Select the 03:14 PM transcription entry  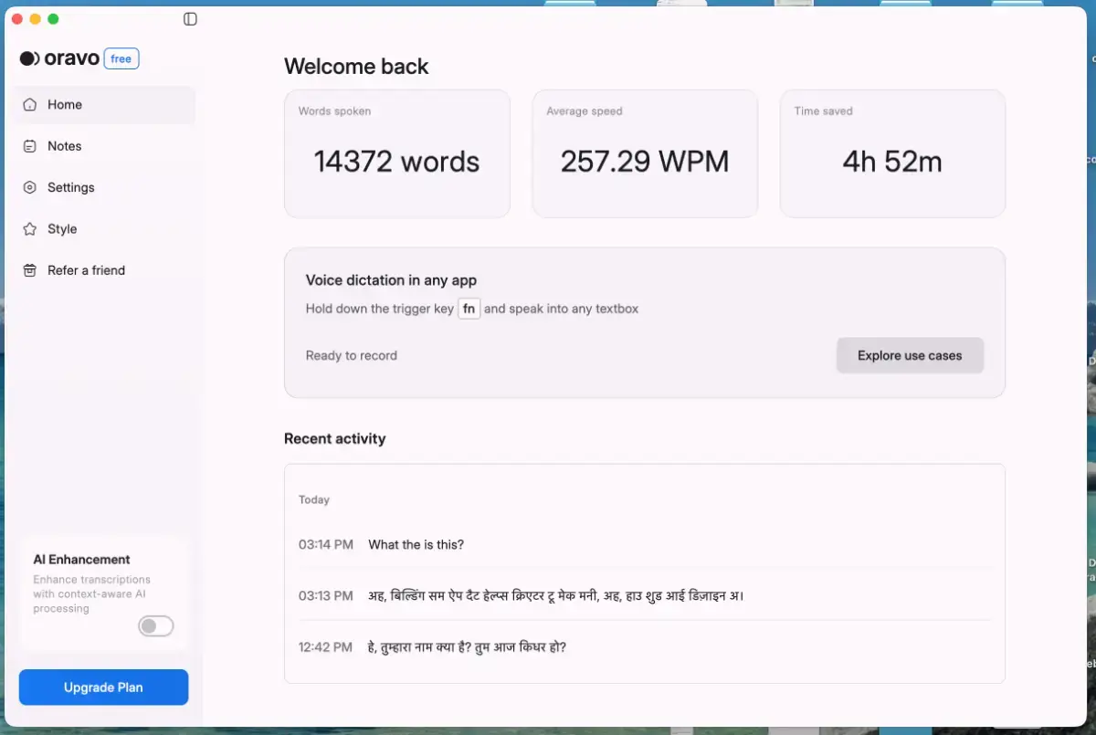click(416, 545)
